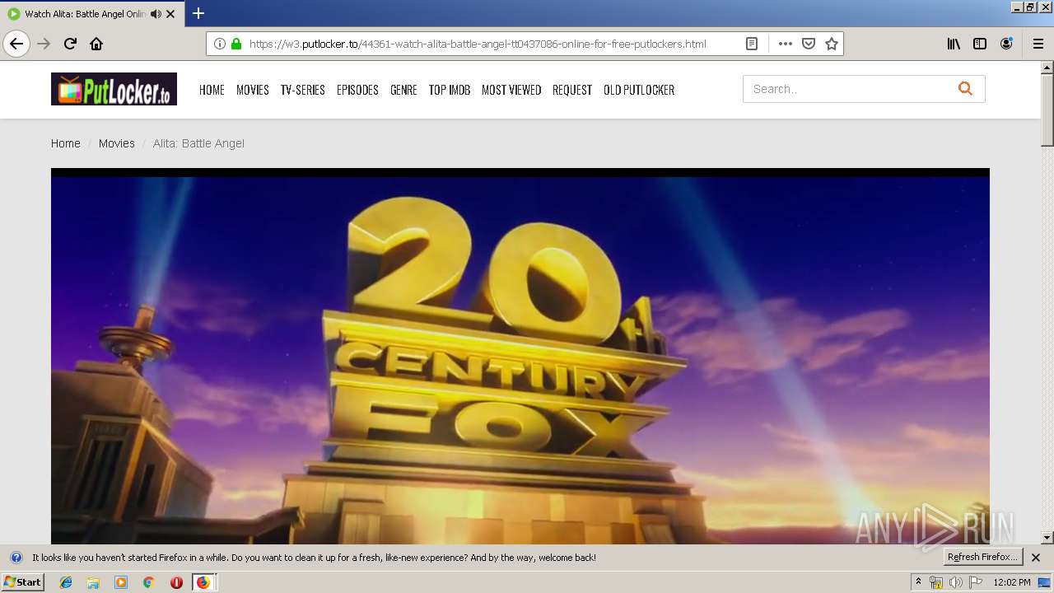Go to Movies breadcrumb link
Screen dimensions: 1054x593
pyautogui.click(x=116, y=143)
